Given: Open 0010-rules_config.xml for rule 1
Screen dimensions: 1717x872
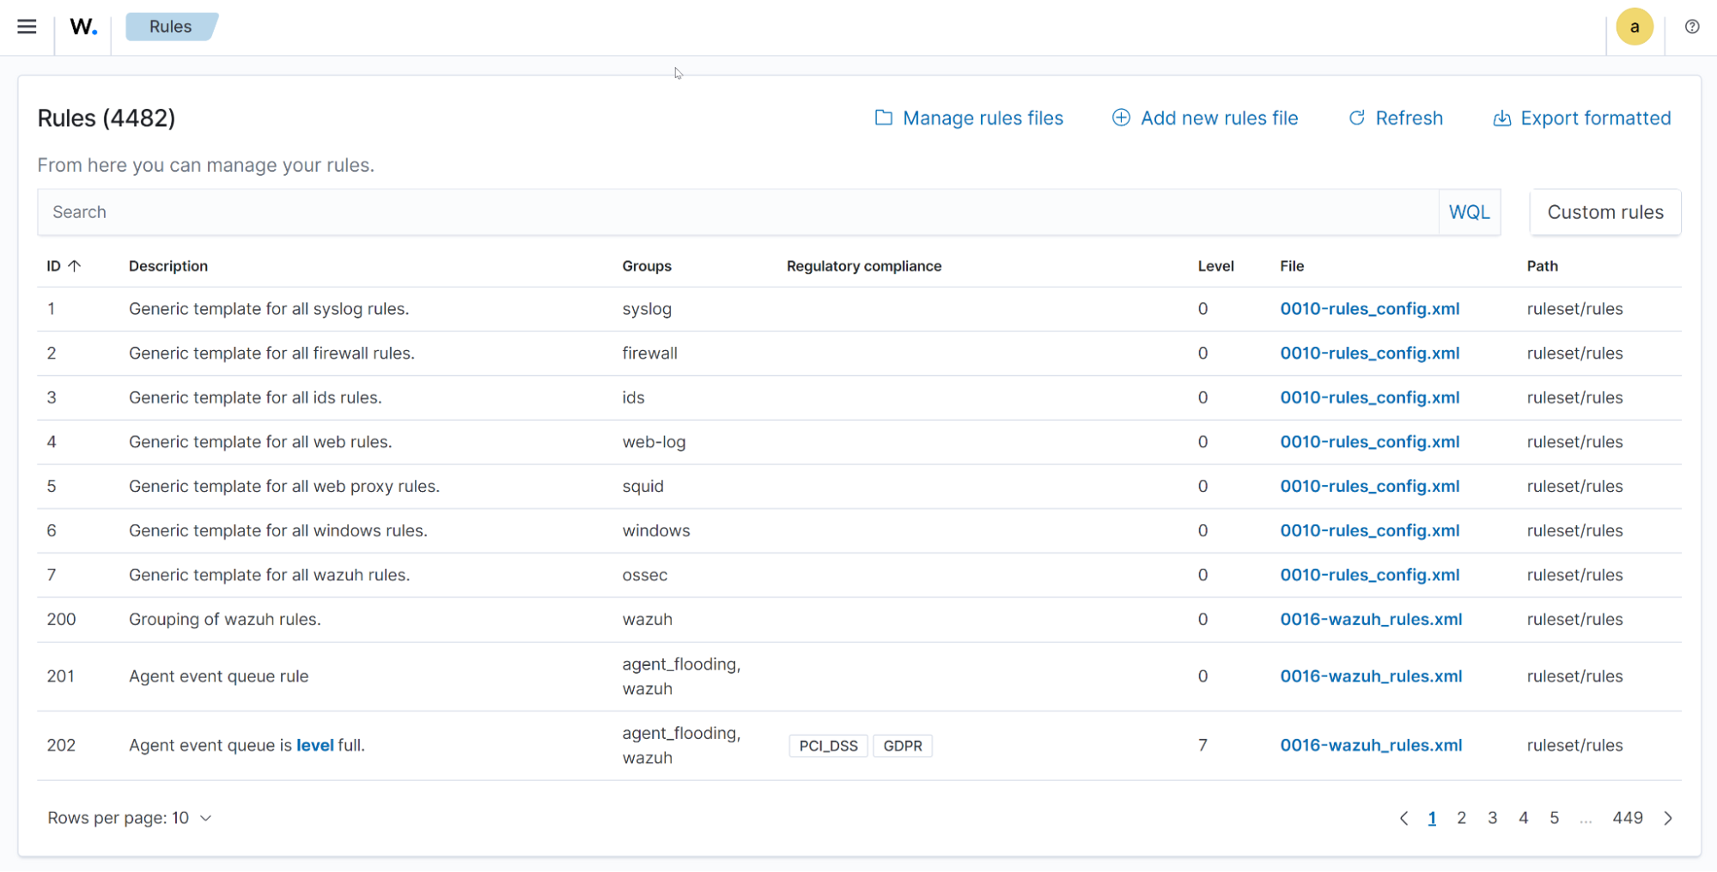Looking at the screenshot, I should pyautogui.click(x=1370, y=309).
